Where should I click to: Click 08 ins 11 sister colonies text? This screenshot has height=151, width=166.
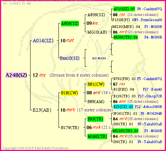coord(135,15)
